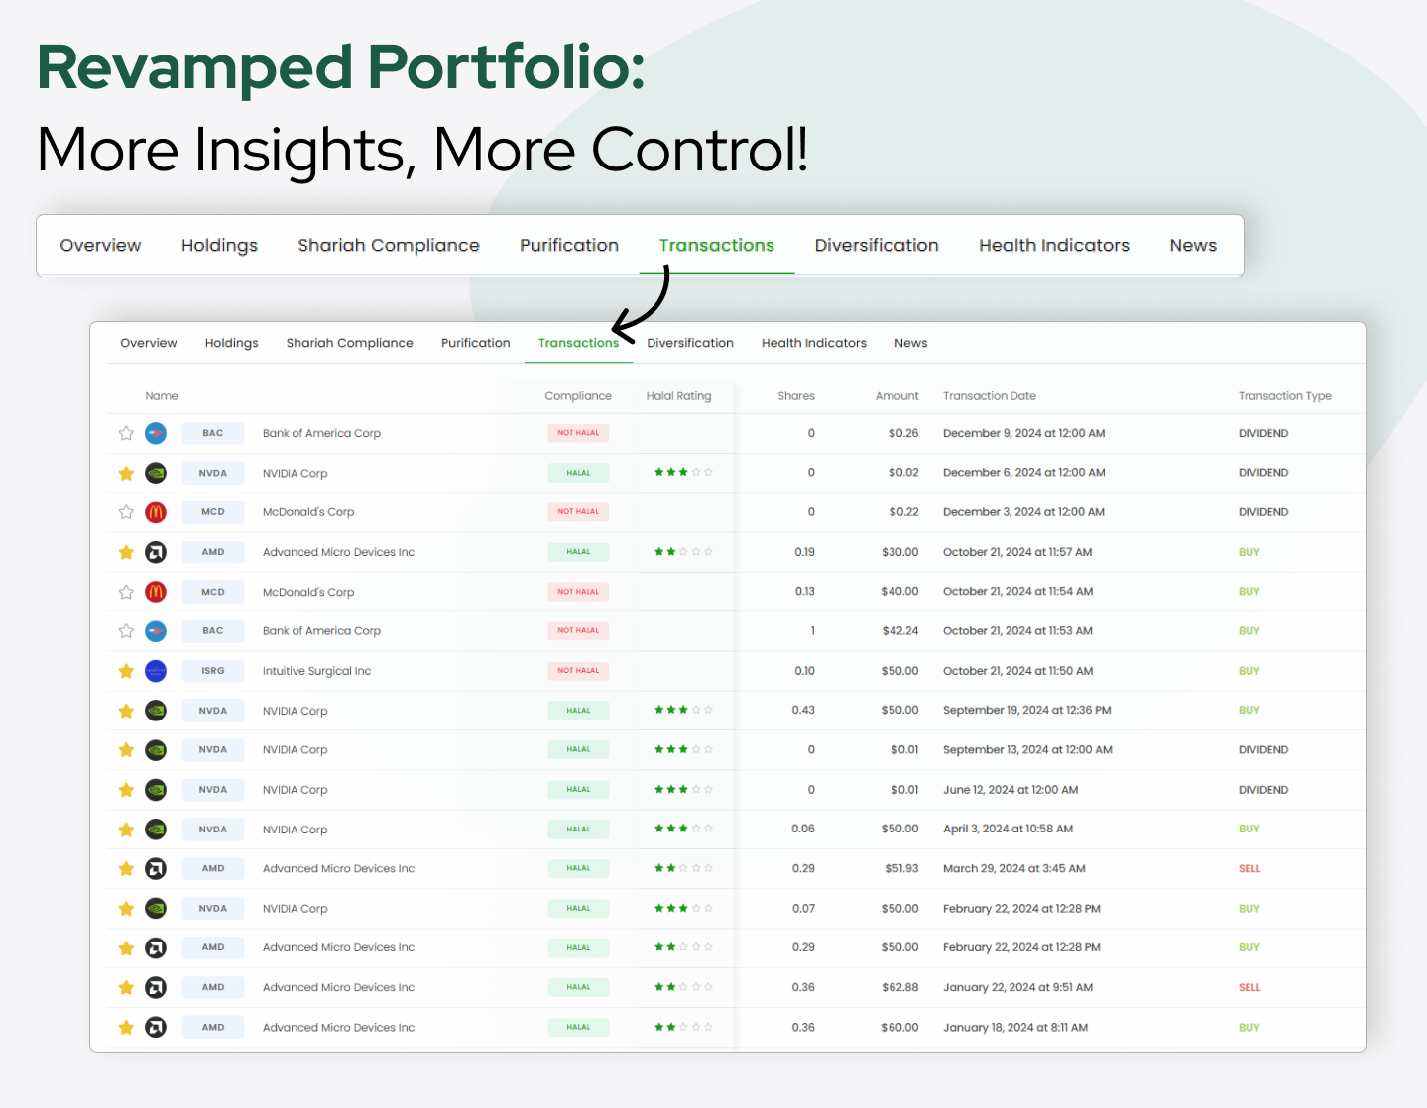Open Shariah Compliance in the large upper tab bar
The width and height of the screenshot is (1427, 1108).
389,245
